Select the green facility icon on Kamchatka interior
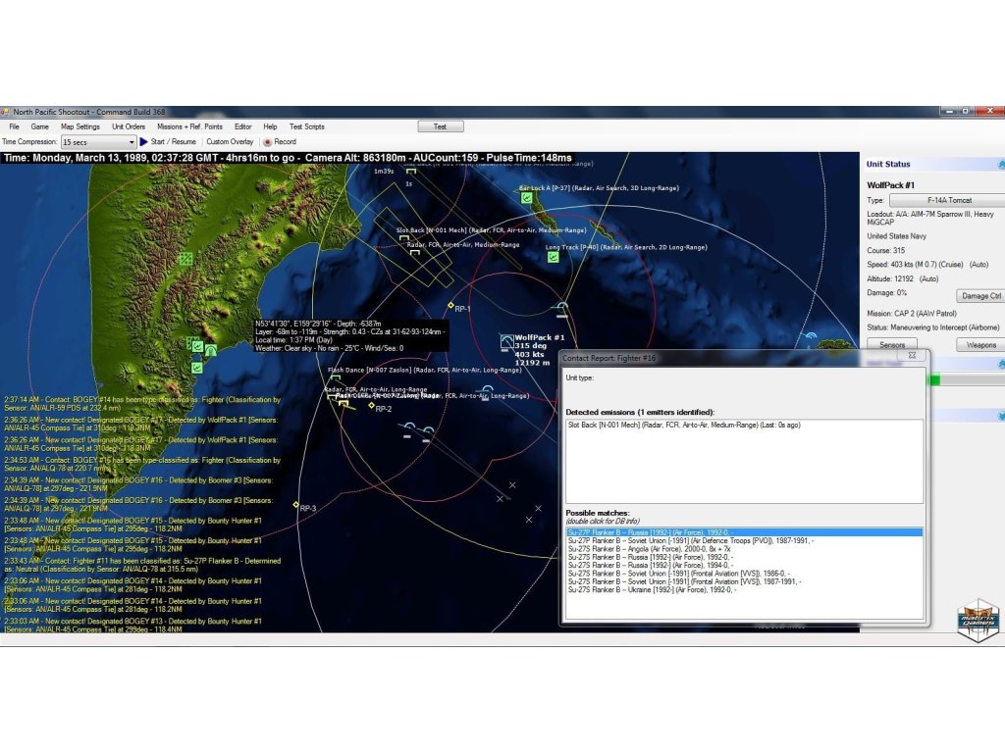1005x753 pixels. click(x=185, y=259)
